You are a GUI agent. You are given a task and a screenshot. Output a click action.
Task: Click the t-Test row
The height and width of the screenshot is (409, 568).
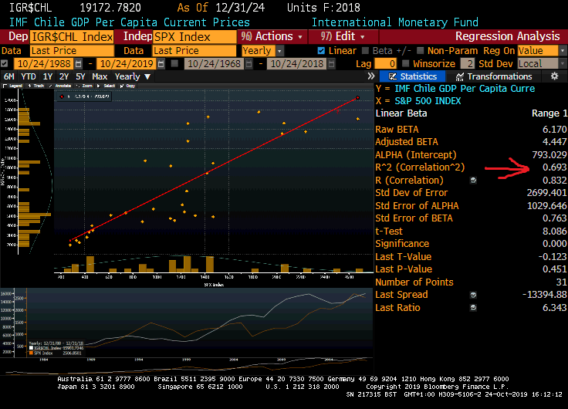point(471,232)
